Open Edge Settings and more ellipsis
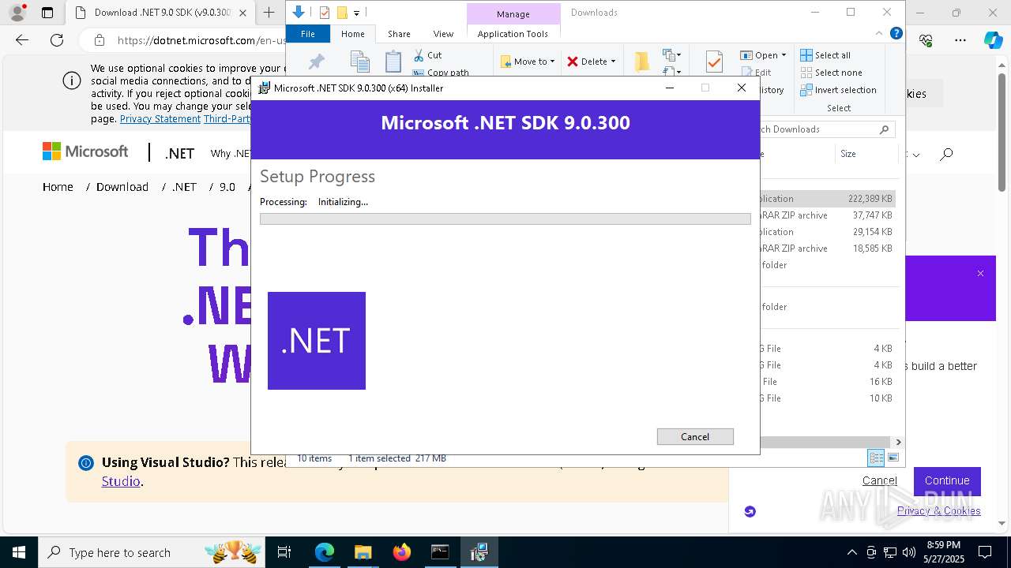Image resolution: width=1011 pixels, height=568 pixels. coord(960,40)
